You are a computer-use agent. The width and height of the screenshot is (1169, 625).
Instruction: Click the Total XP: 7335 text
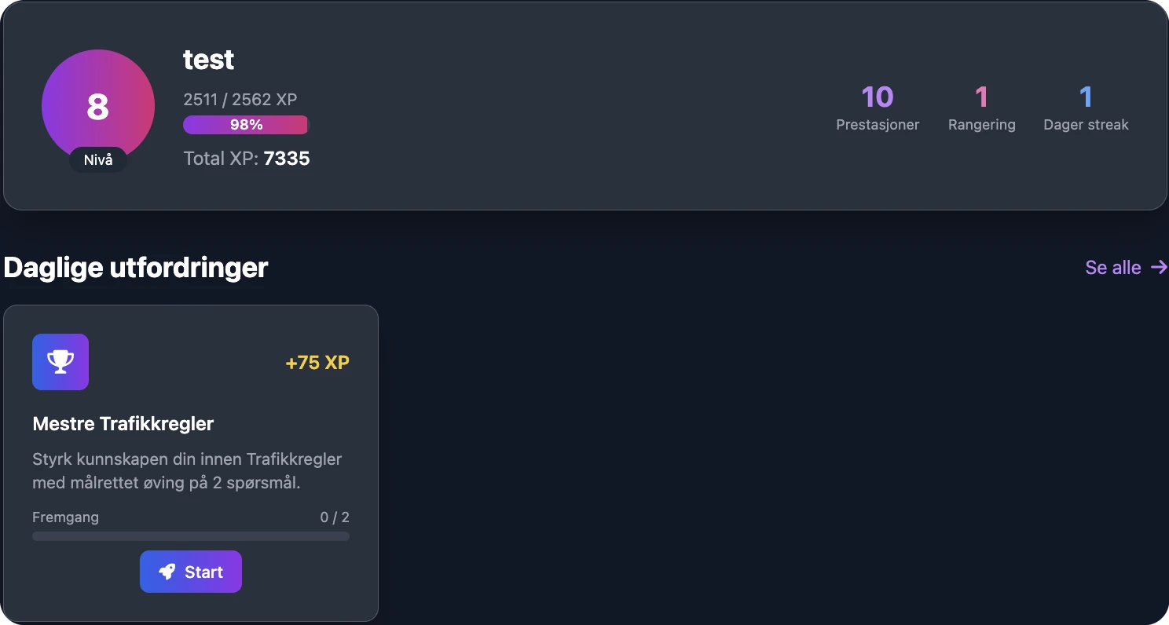[247, 158]
